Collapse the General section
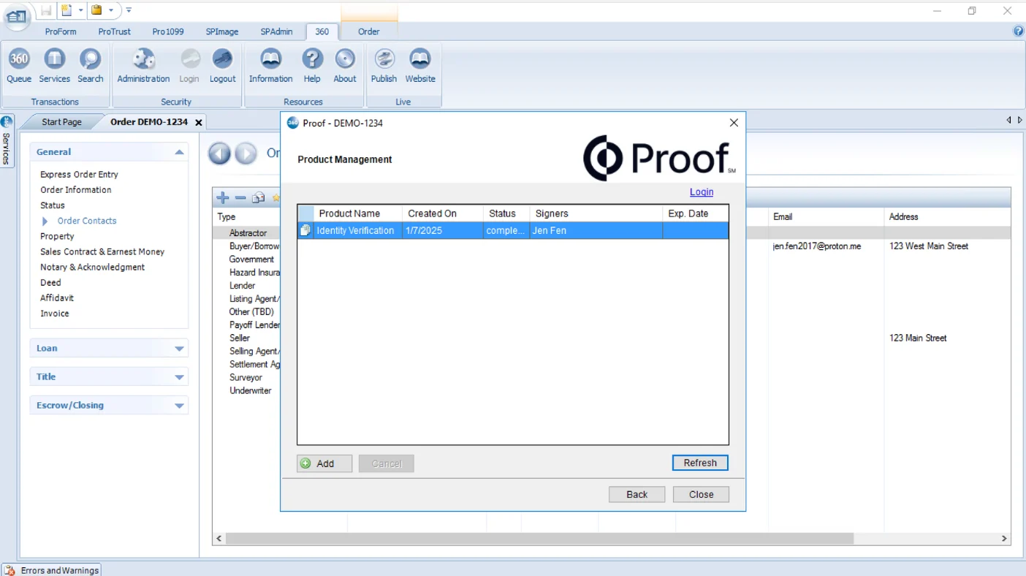This screenshot has height=576, width=1026. [x=179, y=152]
